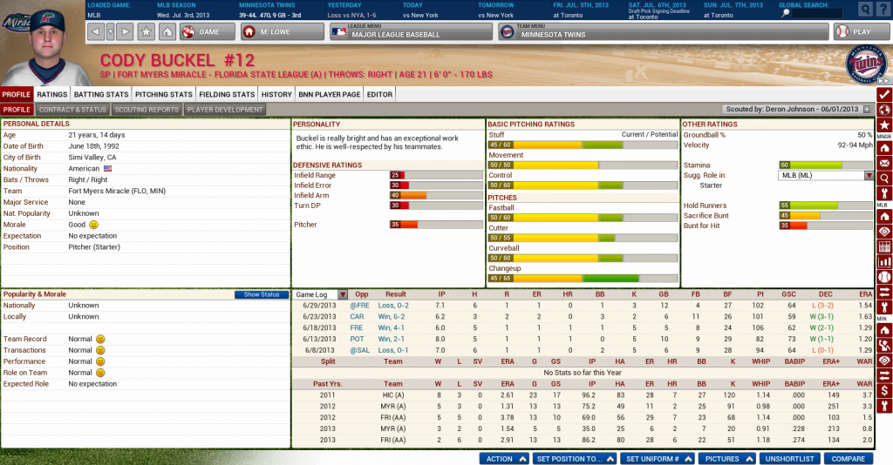The image size is (893, 465).
Task: Open the Scouting Reports sub-tab
Action: (147, 110)
